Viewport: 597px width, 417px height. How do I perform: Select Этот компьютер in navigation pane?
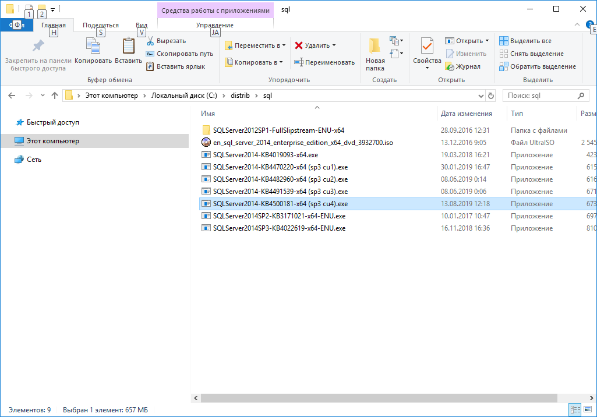52,141
